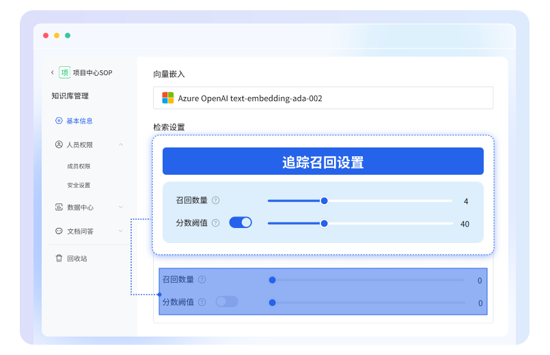This screenshot has height=355, width=550.
Task: Click the 基本信息 gear icon
Action: pos(59,121)
